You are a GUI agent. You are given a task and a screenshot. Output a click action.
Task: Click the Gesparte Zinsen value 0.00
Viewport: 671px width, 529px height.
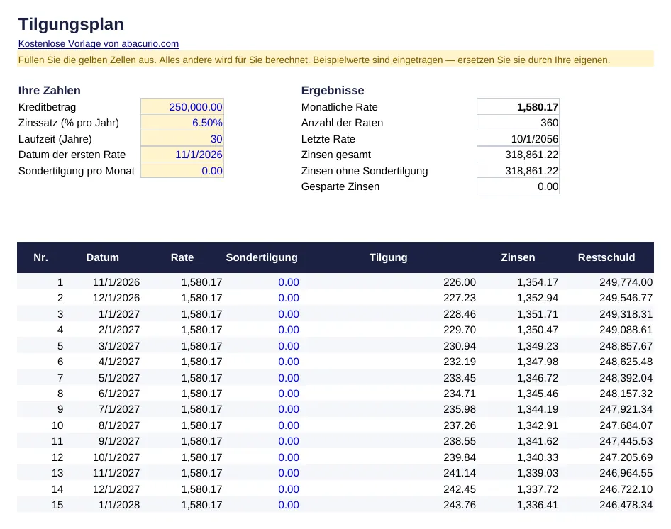[x=518, y=186]
